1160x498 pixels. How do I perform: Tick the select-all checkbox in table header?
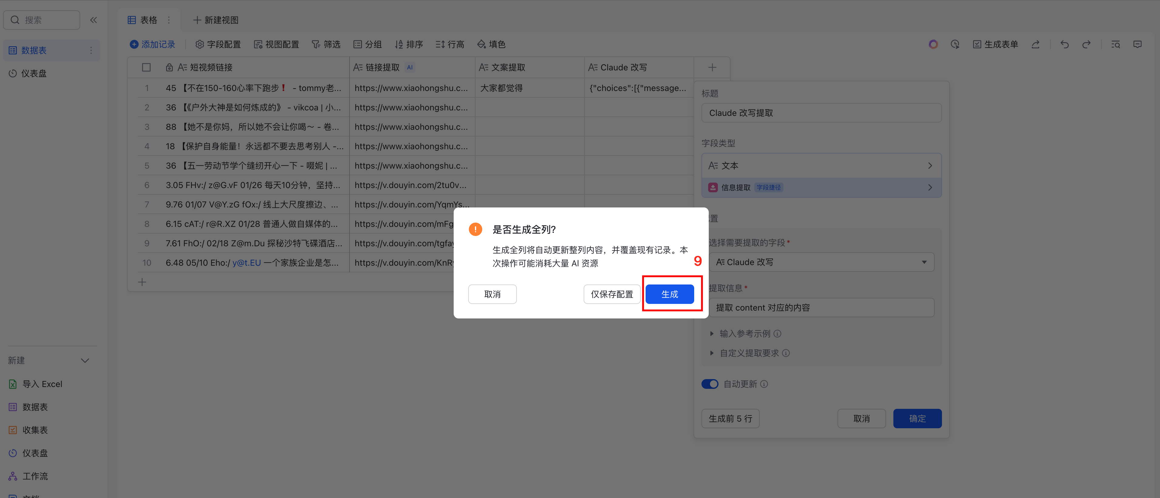point(146,67)
